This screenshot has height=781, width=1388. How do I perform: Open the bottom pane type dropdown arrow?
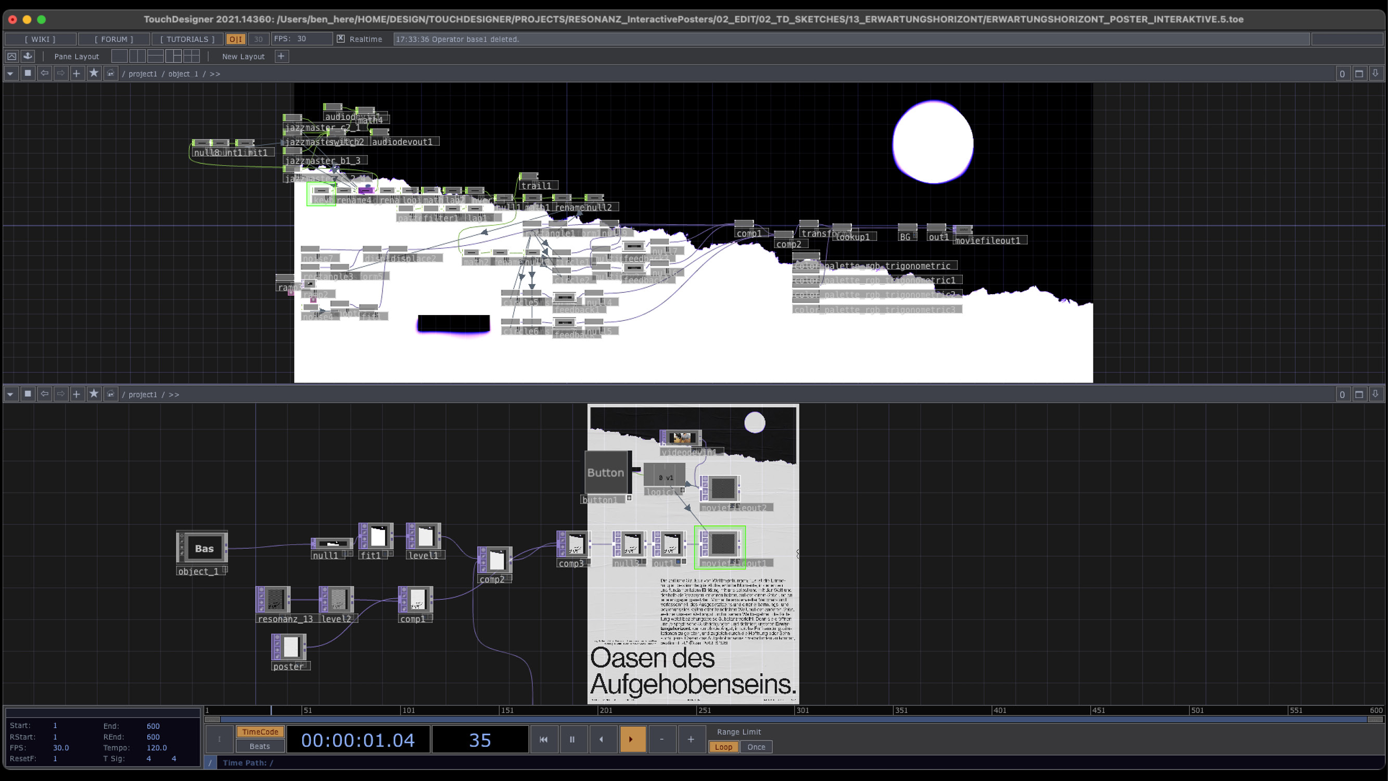coord(10,394)
